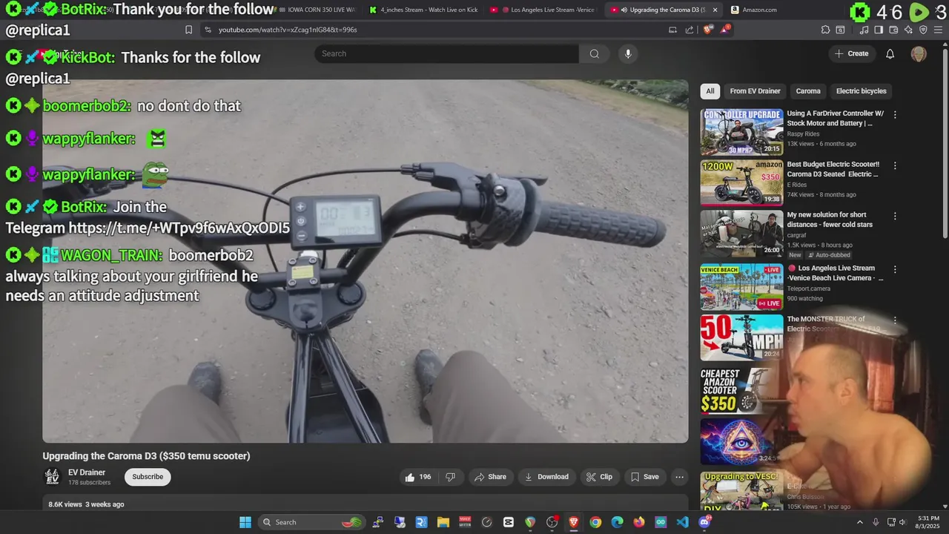Dislike the video with thumbs-down button
The width and height of the screenshot is (949, 534).
pos(450,477)
